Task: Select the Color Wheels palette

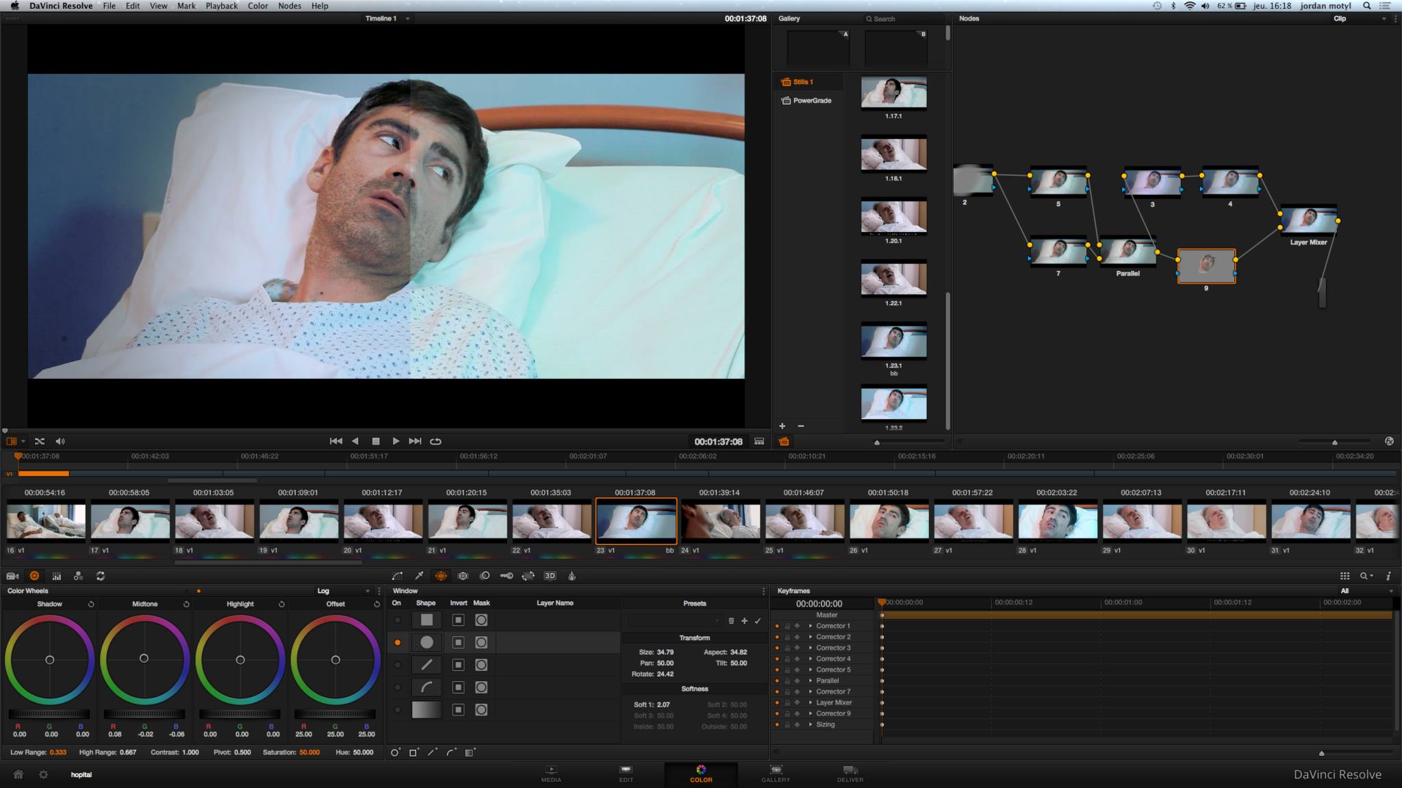Action: (34, 575)
